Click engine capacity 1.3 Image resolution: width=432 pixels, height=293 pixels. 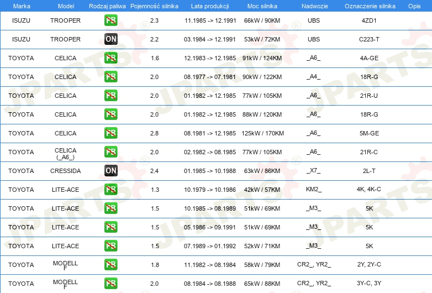[155, 190]
